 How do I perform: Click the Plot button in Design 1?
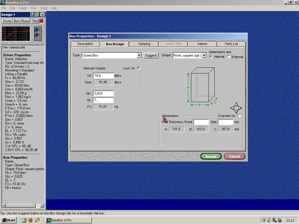click(35, 21)
